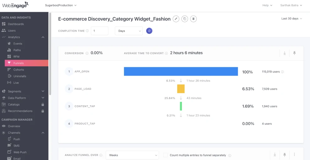This screenshot has height=160, width=310.
Task: Open the Conversion info icon
Action: click(87, 53)
